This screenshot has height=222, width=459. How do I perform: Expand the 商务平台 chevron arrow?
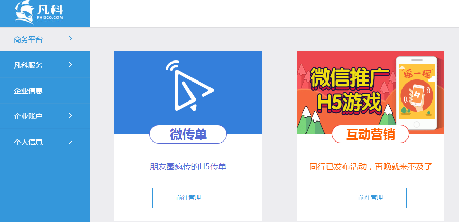pos(70,39)
